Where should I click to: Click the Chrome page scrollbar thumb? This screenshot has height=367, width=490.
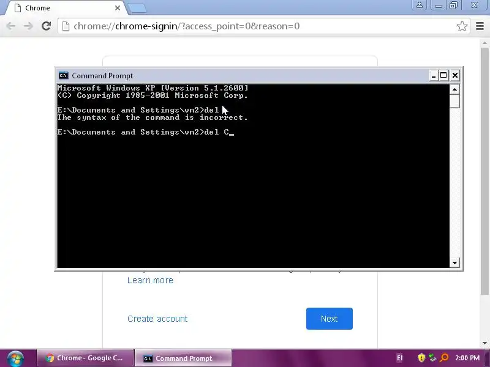pyautogui.click(x=484, y=171)
